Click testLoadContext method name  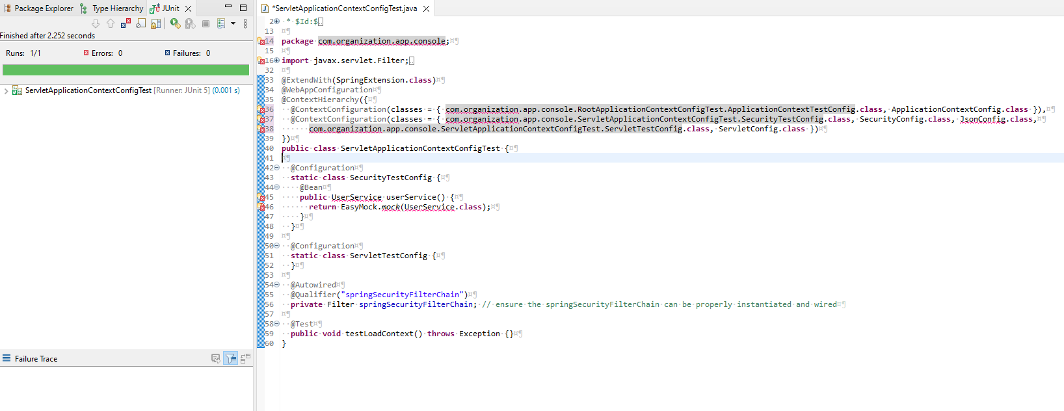coord(379,334)
